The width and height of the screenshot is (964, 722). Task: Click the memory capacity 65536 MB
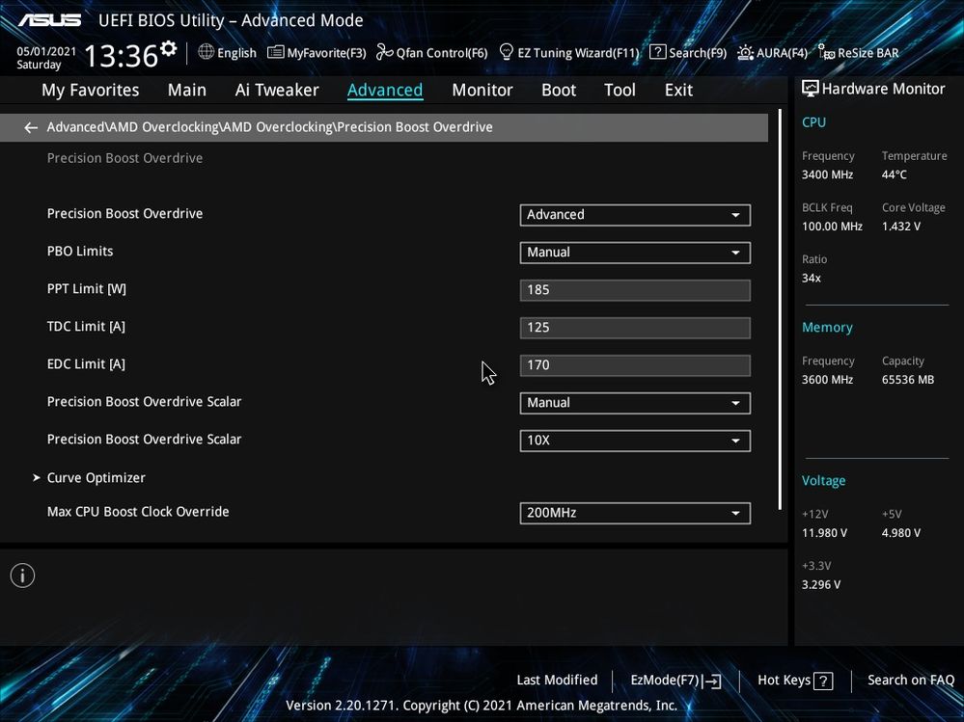(x=907, y=380)
